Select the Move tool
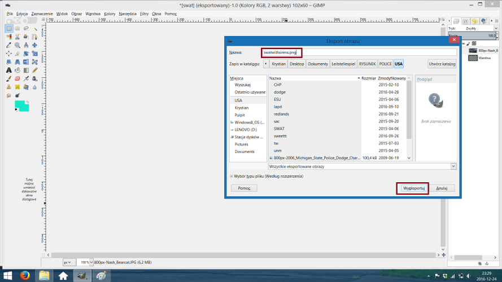This screenshot has width=502, height=282. pos(34,45)
